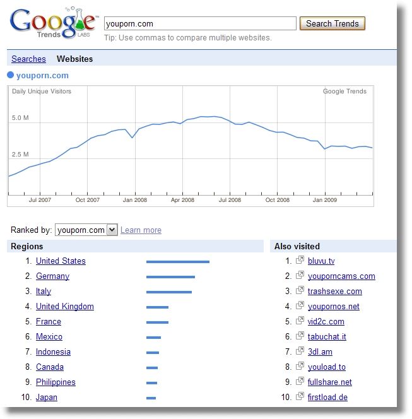
Task: Open the Learn more link
Action: point(141,230)
